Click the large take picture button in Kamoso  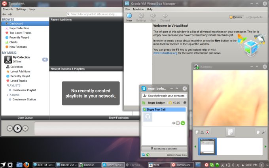pyautogui.click(x=230, y=132)
